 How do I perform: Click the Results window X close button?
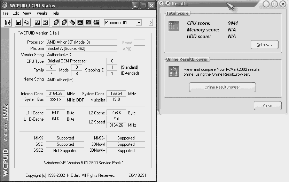click(283, 4)
